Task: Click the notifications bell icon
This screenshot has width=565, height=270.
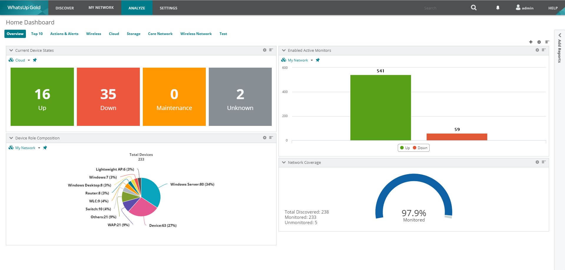Action: pos(498,7)
